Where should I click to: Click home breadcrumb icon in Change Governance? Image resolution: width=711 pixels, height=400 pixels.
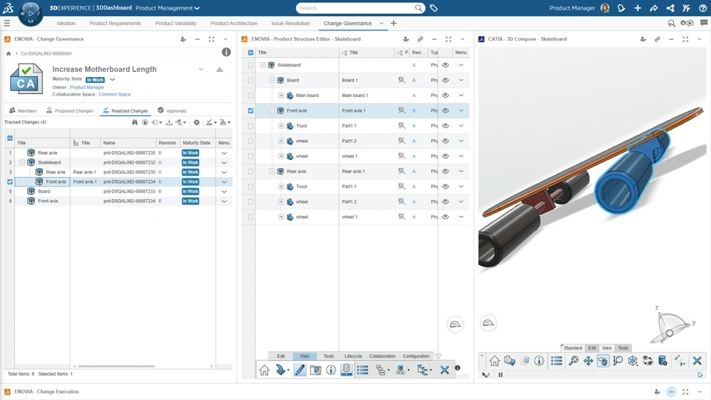coord(9,53)
